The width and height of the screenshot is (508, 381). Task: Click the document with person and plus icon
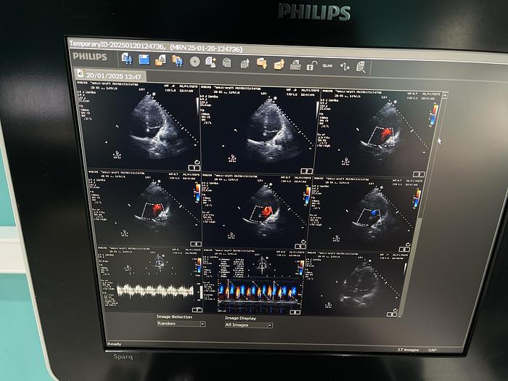click(x=211, y=62)
